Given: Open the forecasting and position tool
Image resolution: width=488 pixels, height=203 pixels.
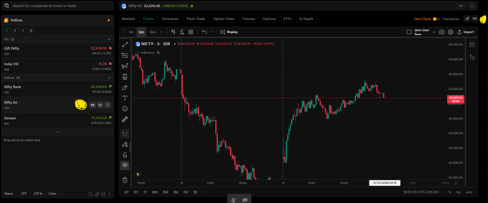Looking at the screenshot, I should pyautogui.click(x=125, y=77).
